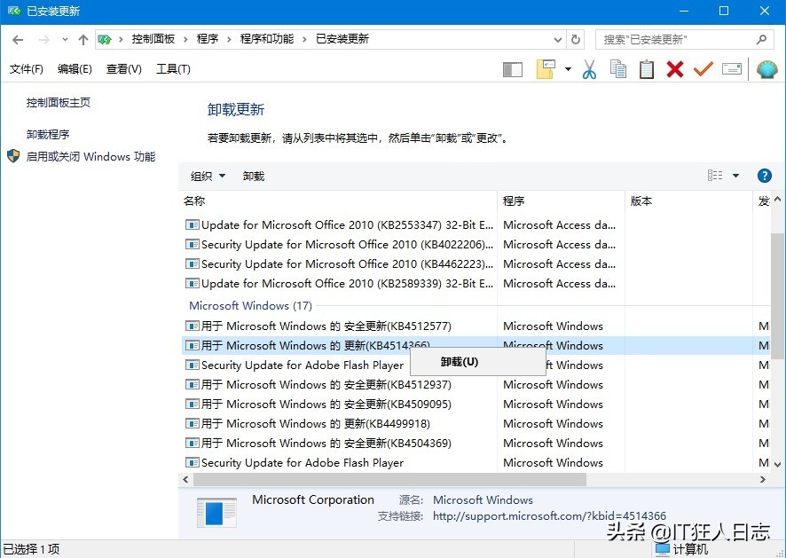Open the dropdown arrow beside the folder icon
This screenshot has width=786, height=558.
[568, 69]
